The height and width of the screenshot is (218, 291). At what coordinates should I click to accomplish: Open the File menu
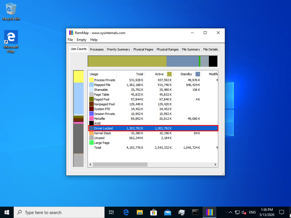coord(70,40)
